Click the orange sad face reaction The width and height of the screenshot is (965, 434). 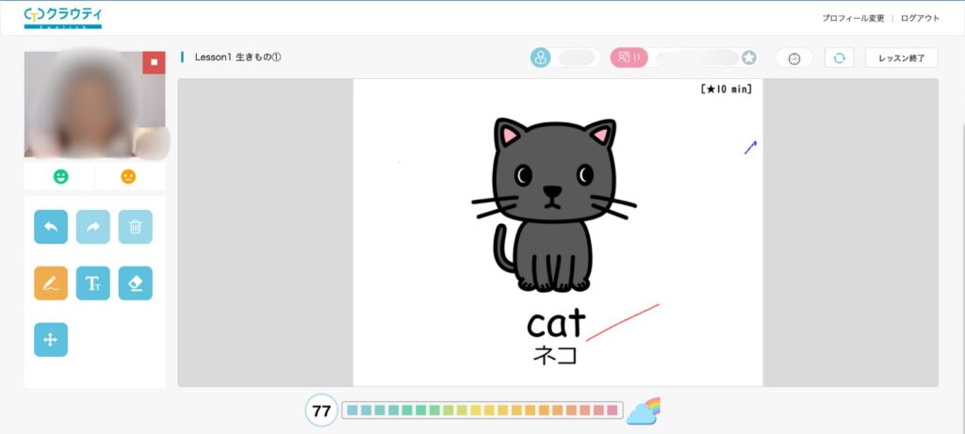(129, 177)
